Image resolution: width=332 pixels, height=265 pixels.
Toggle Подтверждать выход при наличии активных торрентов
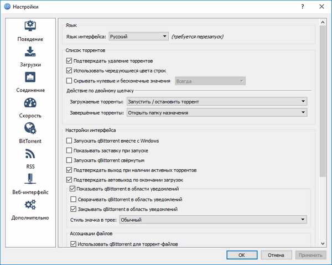pyautogui.click(x=69, y=170)
